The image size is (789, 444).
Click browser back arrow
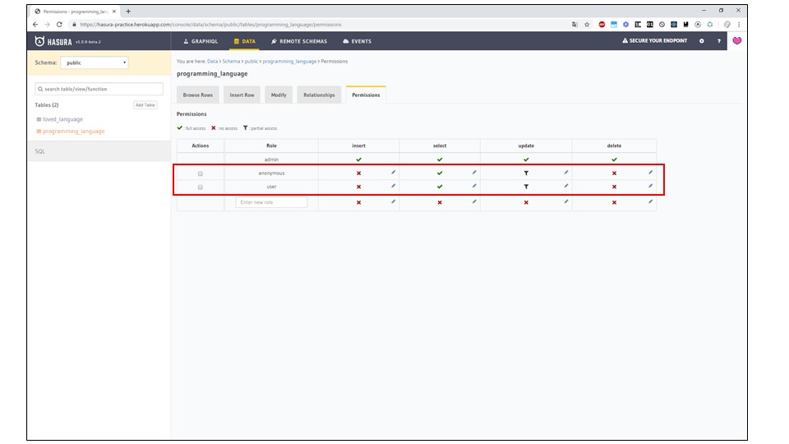pos(35,24)
